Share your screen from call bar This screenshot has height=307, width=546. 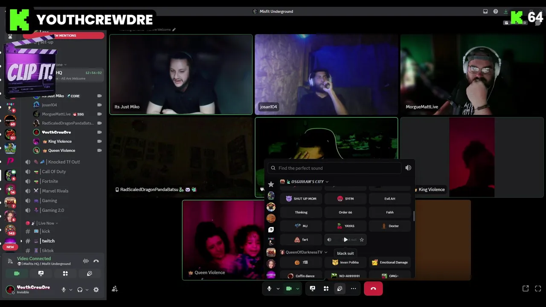[x=313, y=289]
